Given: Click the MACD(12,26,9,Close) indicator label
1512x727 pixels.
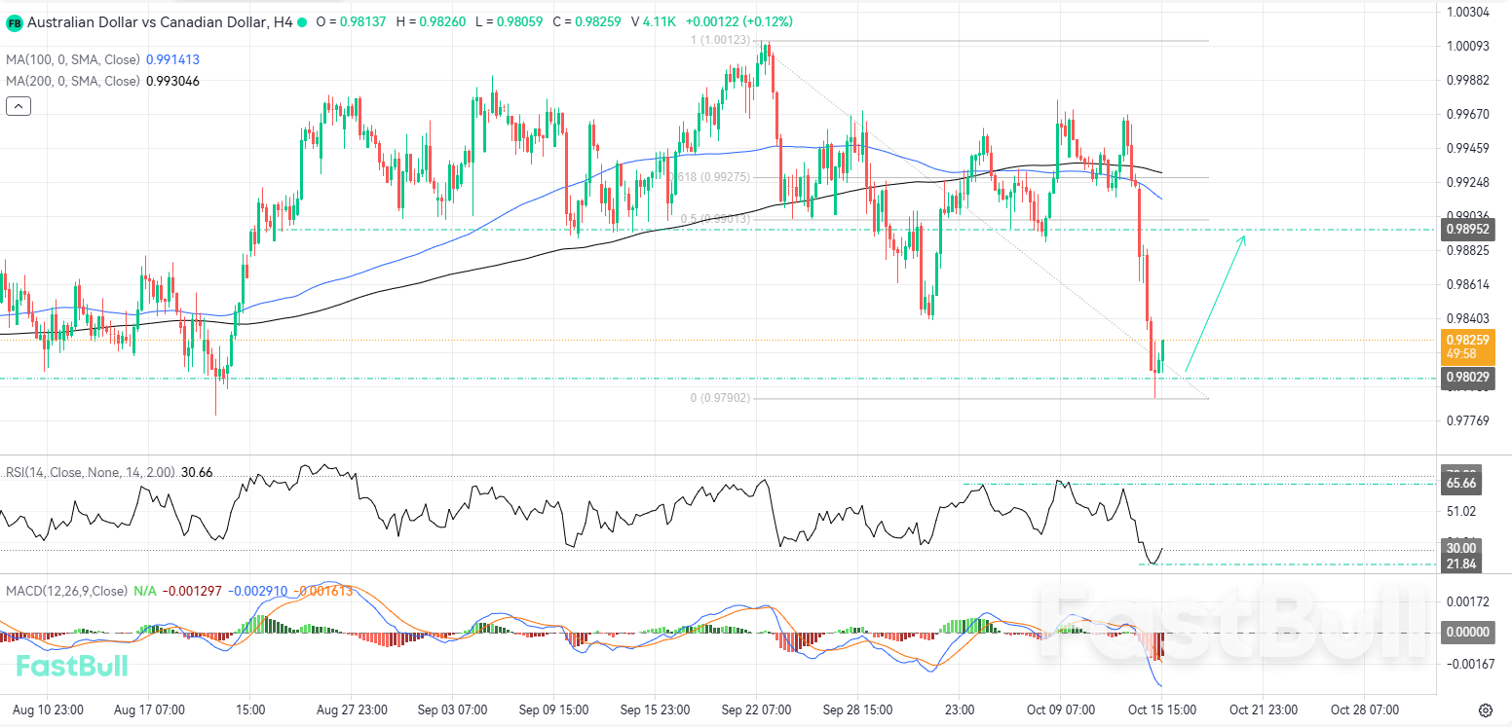Looking at the screenshot, I should pos(66,591).
